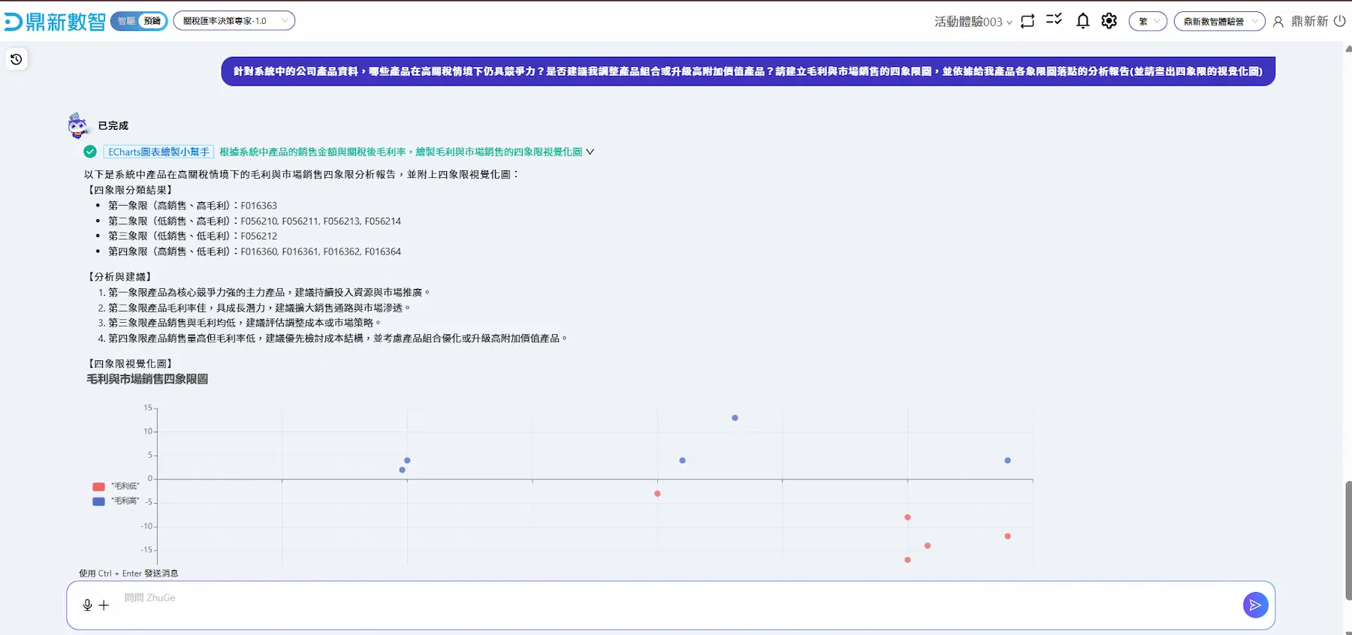Collapse the ECharts step details chevron

pyautogui.click(x=590, y=152)
